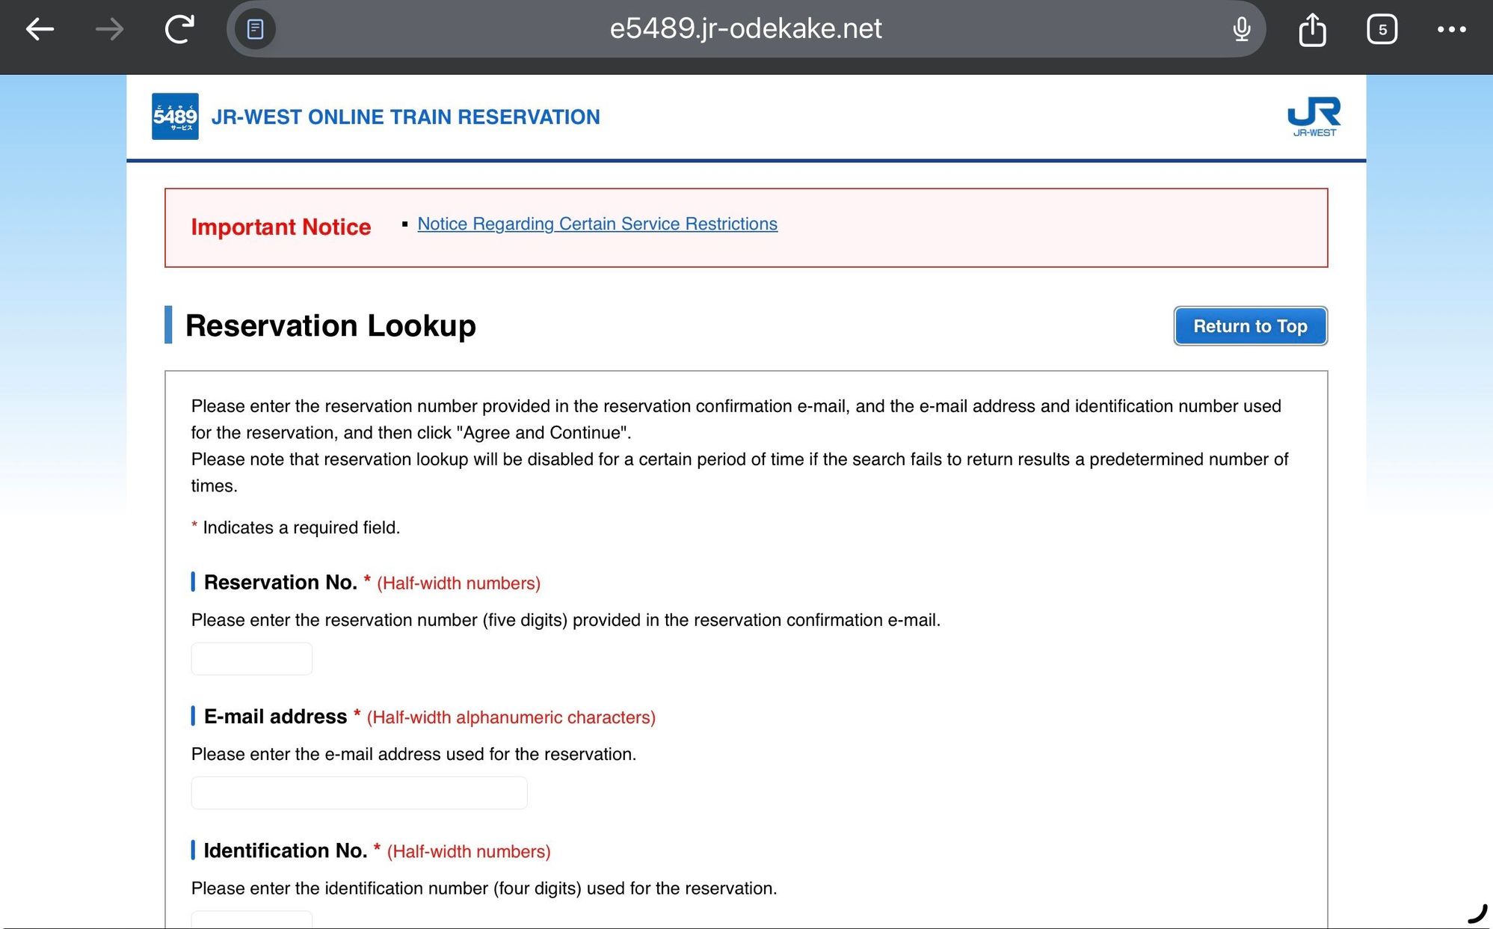Click the Reservation No. field label
Image resolution: width=1493 pixels, height=929 pixels.
(280, 582)
